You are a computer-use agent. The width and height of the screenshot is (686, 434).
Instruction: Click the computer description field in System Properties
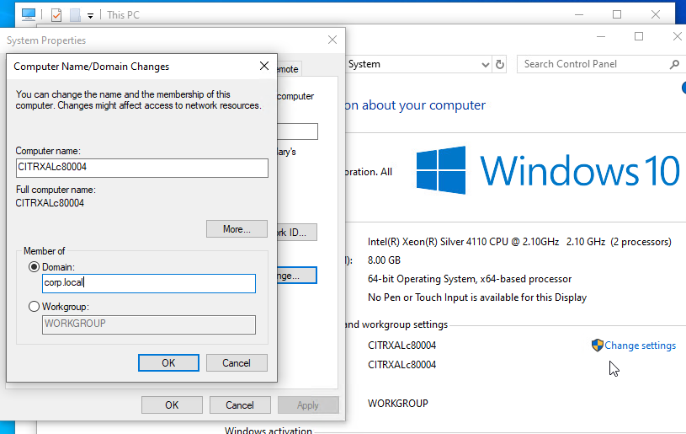297,131
